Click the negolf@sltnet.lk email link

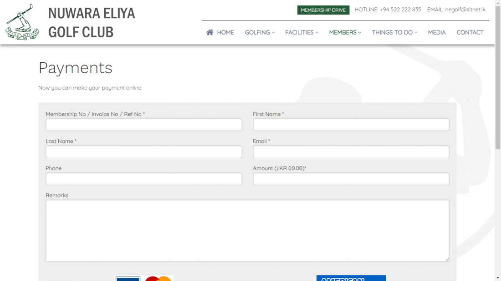465,10
